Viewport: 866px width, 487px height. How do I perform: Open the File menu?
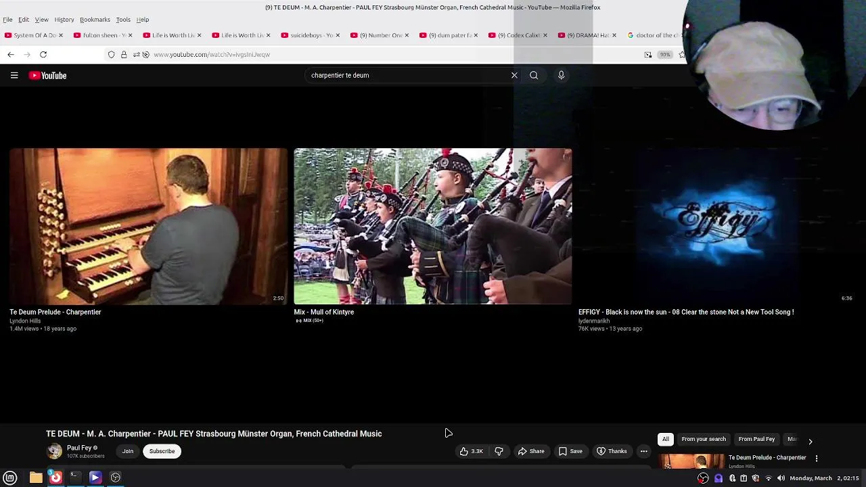pos(7,20)
